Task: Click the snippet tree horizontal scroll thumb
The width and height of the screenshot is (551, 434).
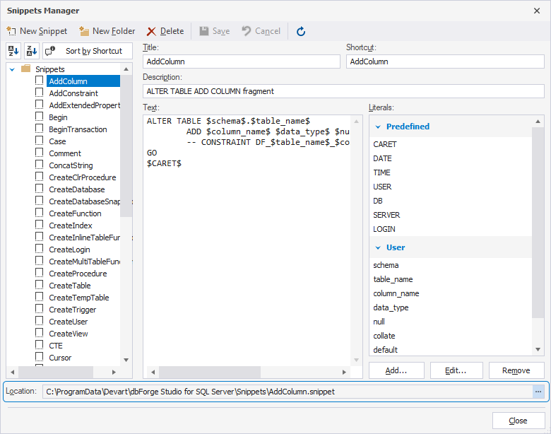Action: pyautogui.click(x=56, y=372)
